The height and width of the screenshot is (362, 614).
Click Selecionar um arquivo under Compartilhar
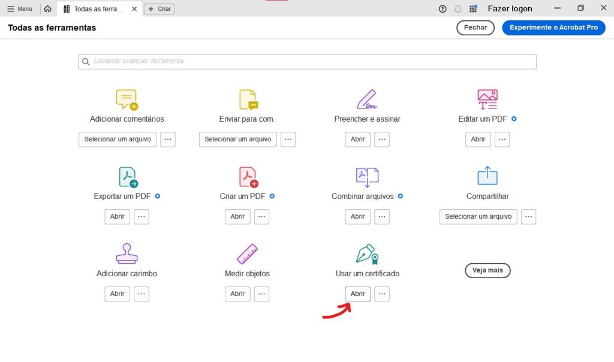click(x=478, y=217)
